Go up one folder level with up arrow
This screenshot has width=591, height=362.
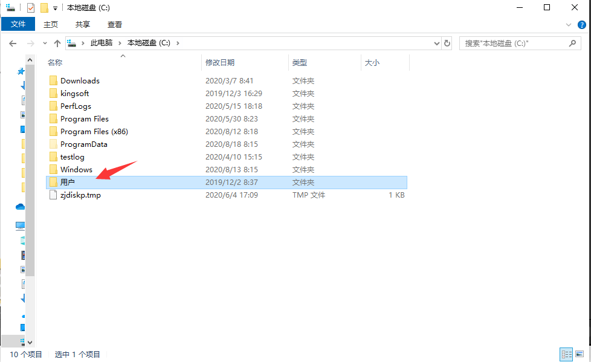[57, 44]
